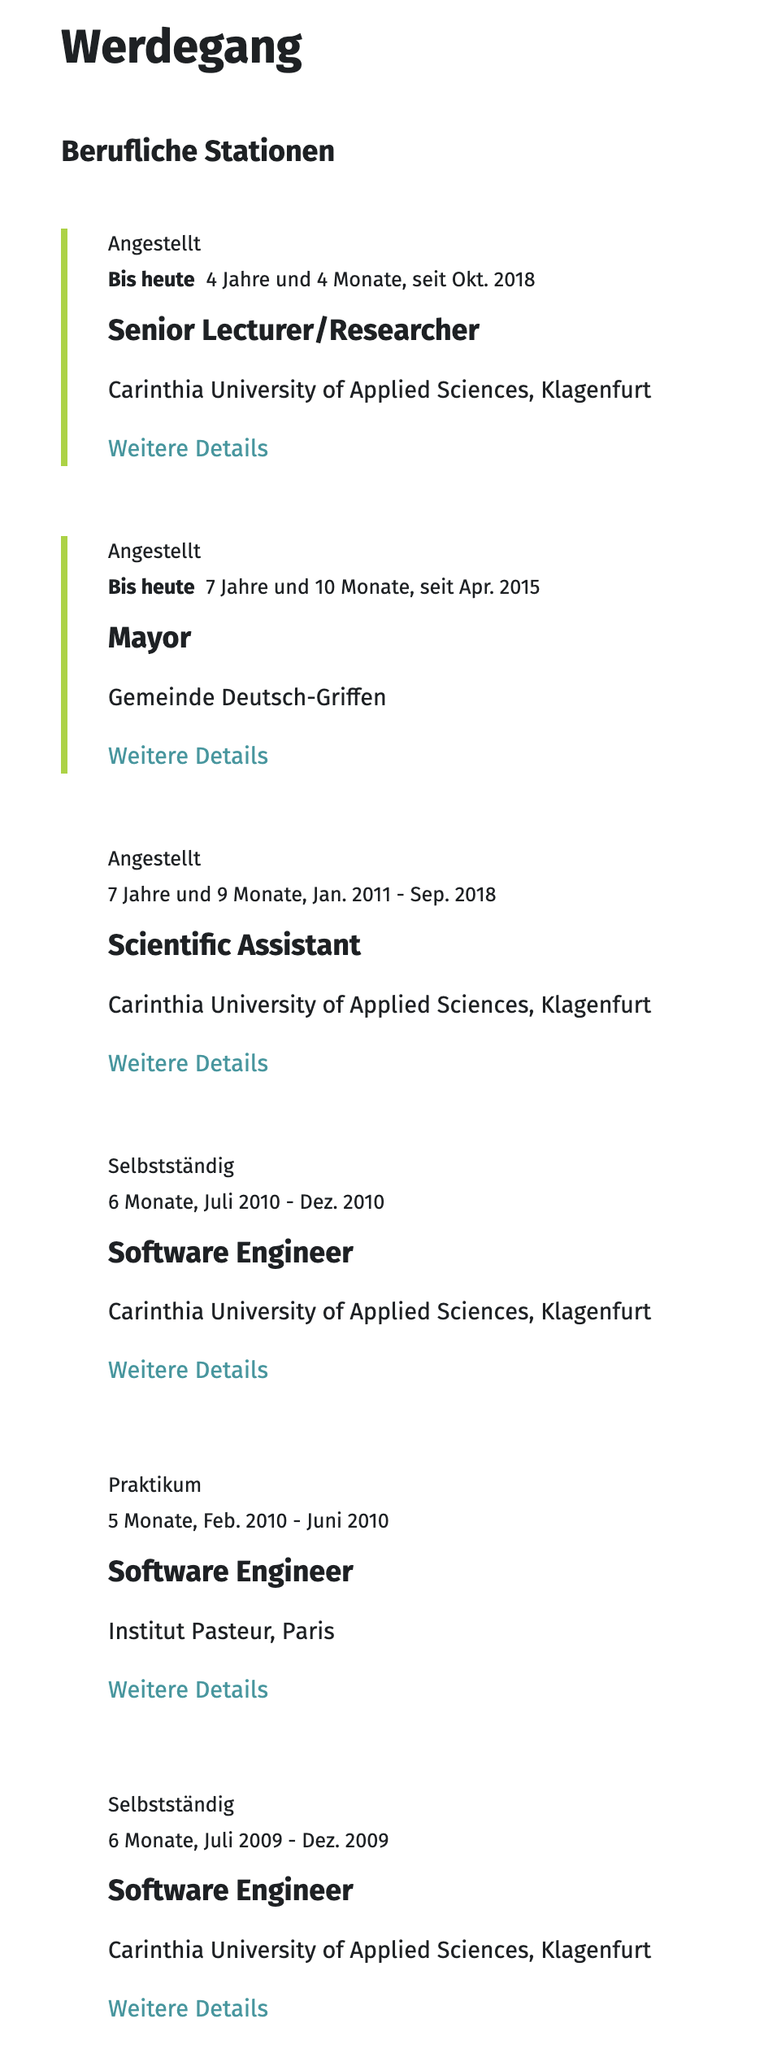Click Gemeinde Deutsch-Griffen employer name
This screenshot has width=764, height=2058.
(x=247, y=697)
